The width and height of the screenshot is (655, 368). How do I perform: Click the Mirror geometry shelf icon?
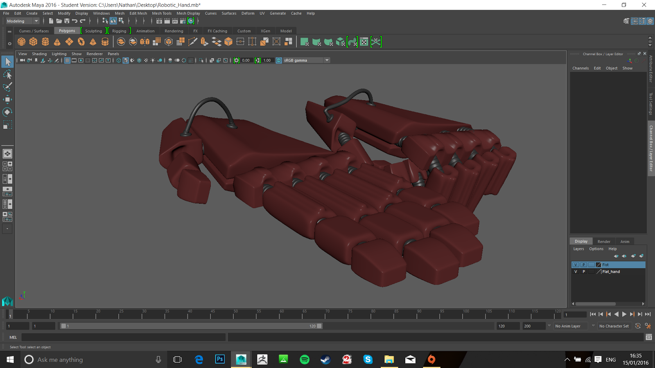[145, 42]
